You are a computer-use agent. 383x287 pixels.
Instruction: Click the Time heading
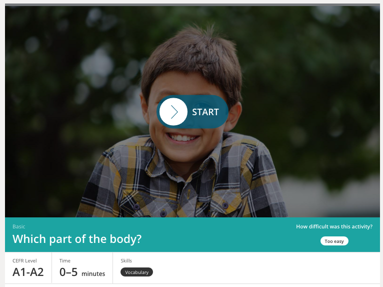click(x=64, y=261)
